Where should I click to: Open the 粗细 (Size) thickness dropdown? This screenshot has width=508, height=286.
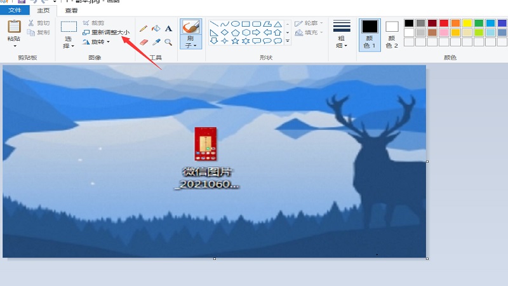pos(342,34)
